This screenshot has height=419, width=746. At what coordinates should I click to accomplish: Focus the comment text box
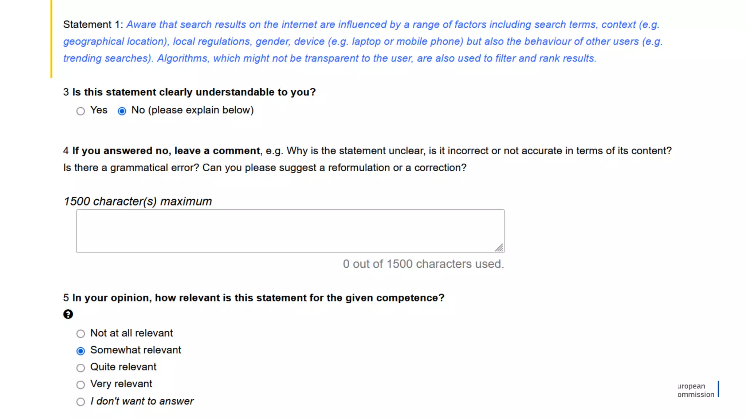pos(290,231)
